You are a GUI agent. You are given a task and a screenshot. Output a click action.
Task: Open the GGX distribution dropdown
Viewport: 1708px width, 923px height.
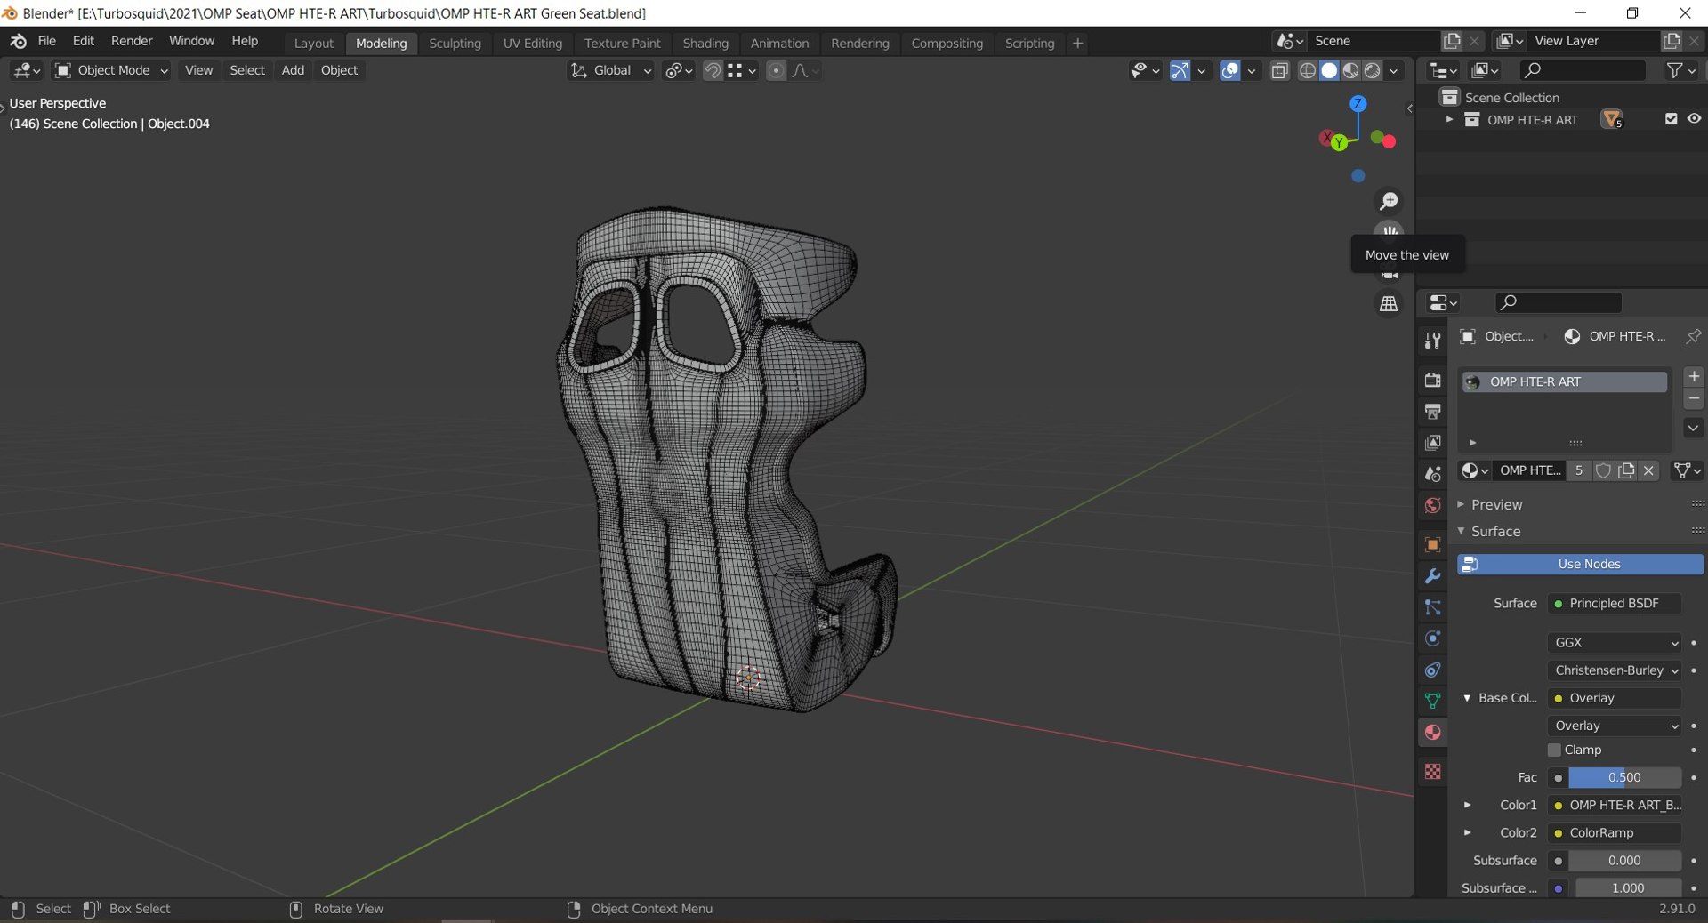(x=1615, y=642)
